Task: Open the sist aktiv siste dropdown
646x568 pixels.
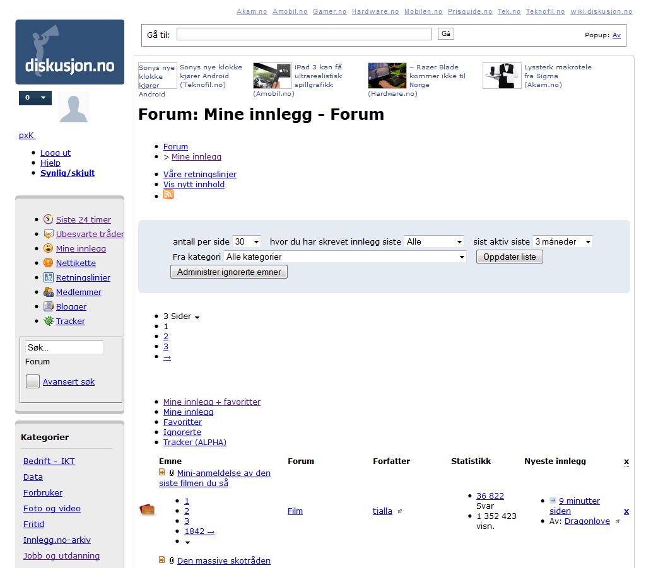Action: coord(562,241)
